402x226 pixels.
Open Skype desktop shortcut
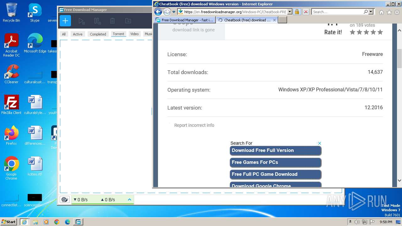click(x=35, y=13)
